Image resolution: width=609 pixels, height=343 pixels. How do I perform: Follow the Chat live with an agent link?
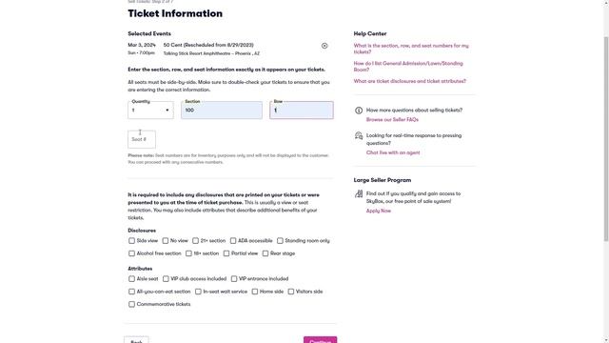[x=393, y=152]
